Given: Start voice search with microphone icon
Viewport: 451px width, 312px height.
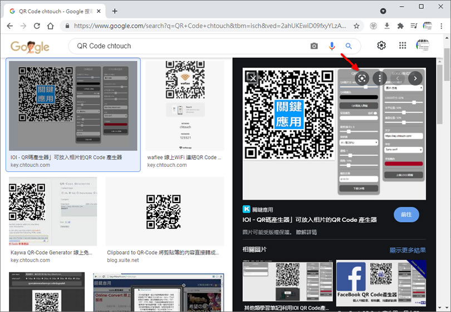Looking at the screenshot, I should tap(332, 46).
